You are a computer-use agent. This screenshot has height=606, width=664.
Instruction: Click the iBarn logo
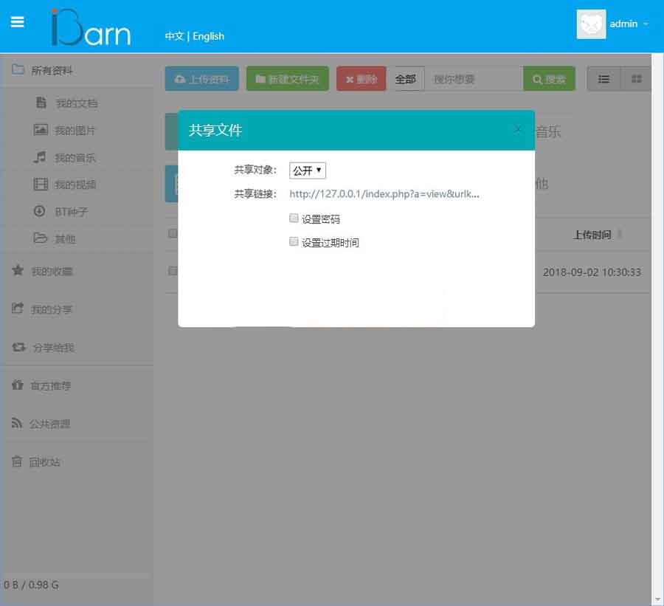tap(91, 28)
